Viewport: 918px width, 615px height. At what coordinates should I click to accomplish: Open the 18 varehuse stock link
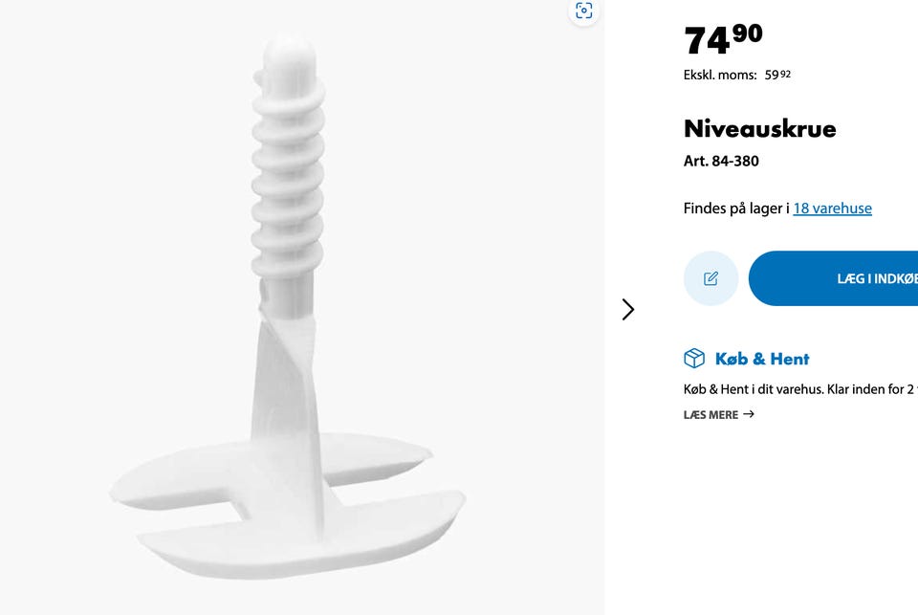coord(832,208)
